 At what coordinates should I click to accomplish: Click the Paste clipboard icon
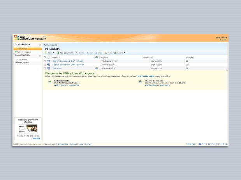coord(105,53)
